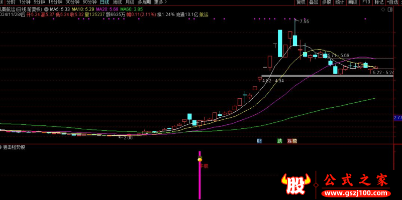Toggle 叠加 overlay comparison
This screenshot has height=200, width=402.
(x=314, y=3)
